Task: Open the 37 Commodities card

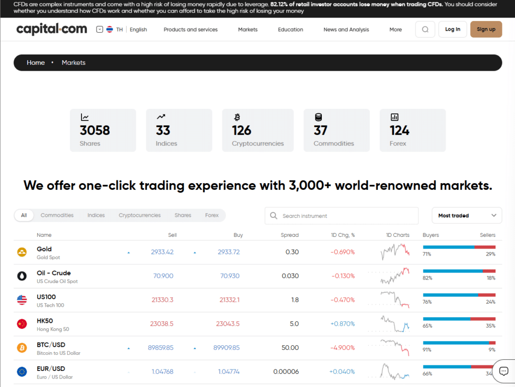Action: pos(336,130)
